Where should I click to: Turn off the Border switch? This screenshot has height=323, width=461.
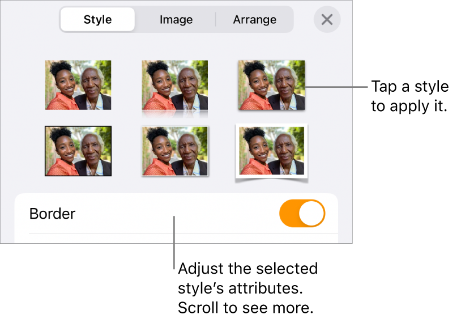point(302,214)
